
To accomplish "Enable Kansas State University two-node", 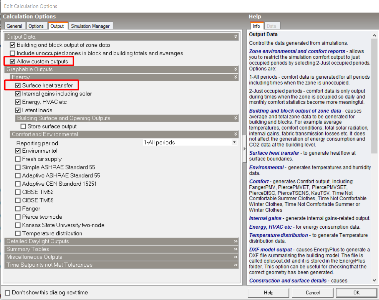I will [18, 225].
